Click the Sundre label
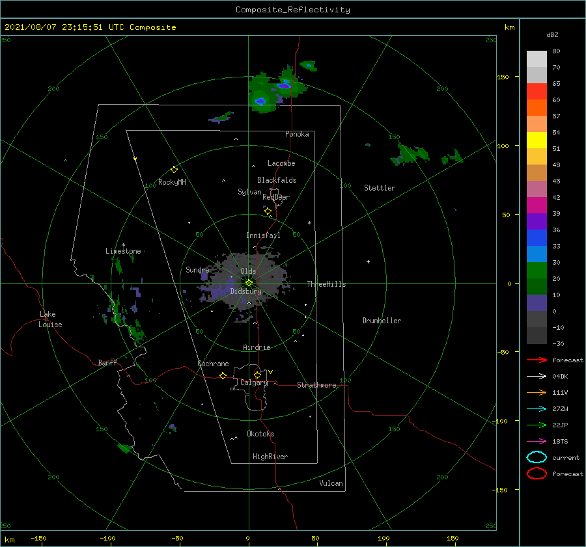Viewport: 586px width, 547px height. (x=197, y=269)
